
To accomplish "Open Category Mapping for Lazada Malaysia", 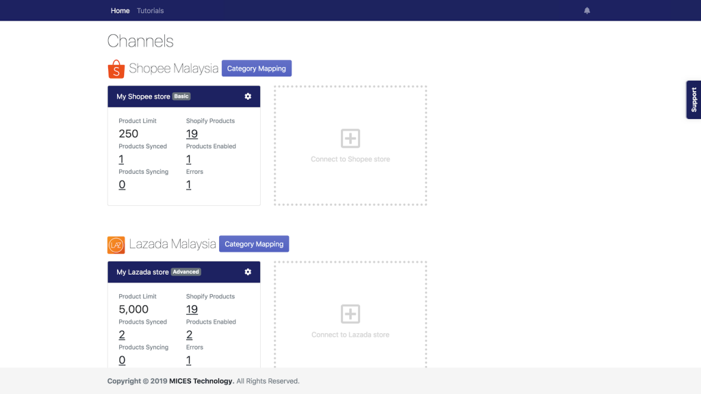I will click(254, 244).
